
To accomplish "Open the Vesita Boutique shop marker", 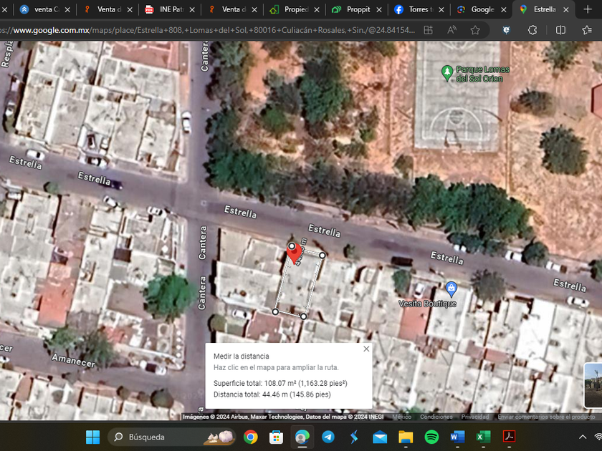I will (451, 288).
